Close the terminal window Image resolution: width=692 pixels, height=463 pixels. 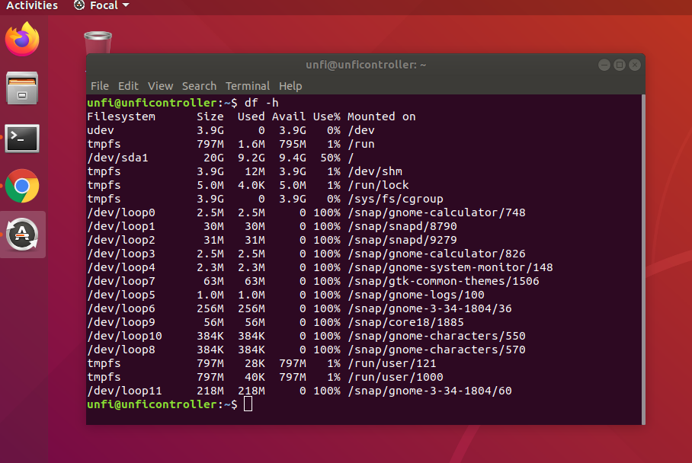click(635, 65)
